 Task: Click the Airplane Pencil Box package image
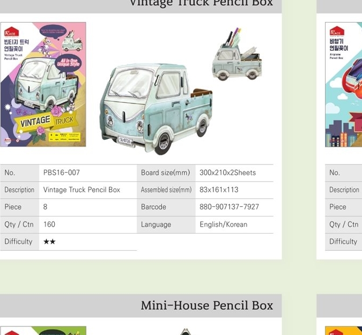344,85
